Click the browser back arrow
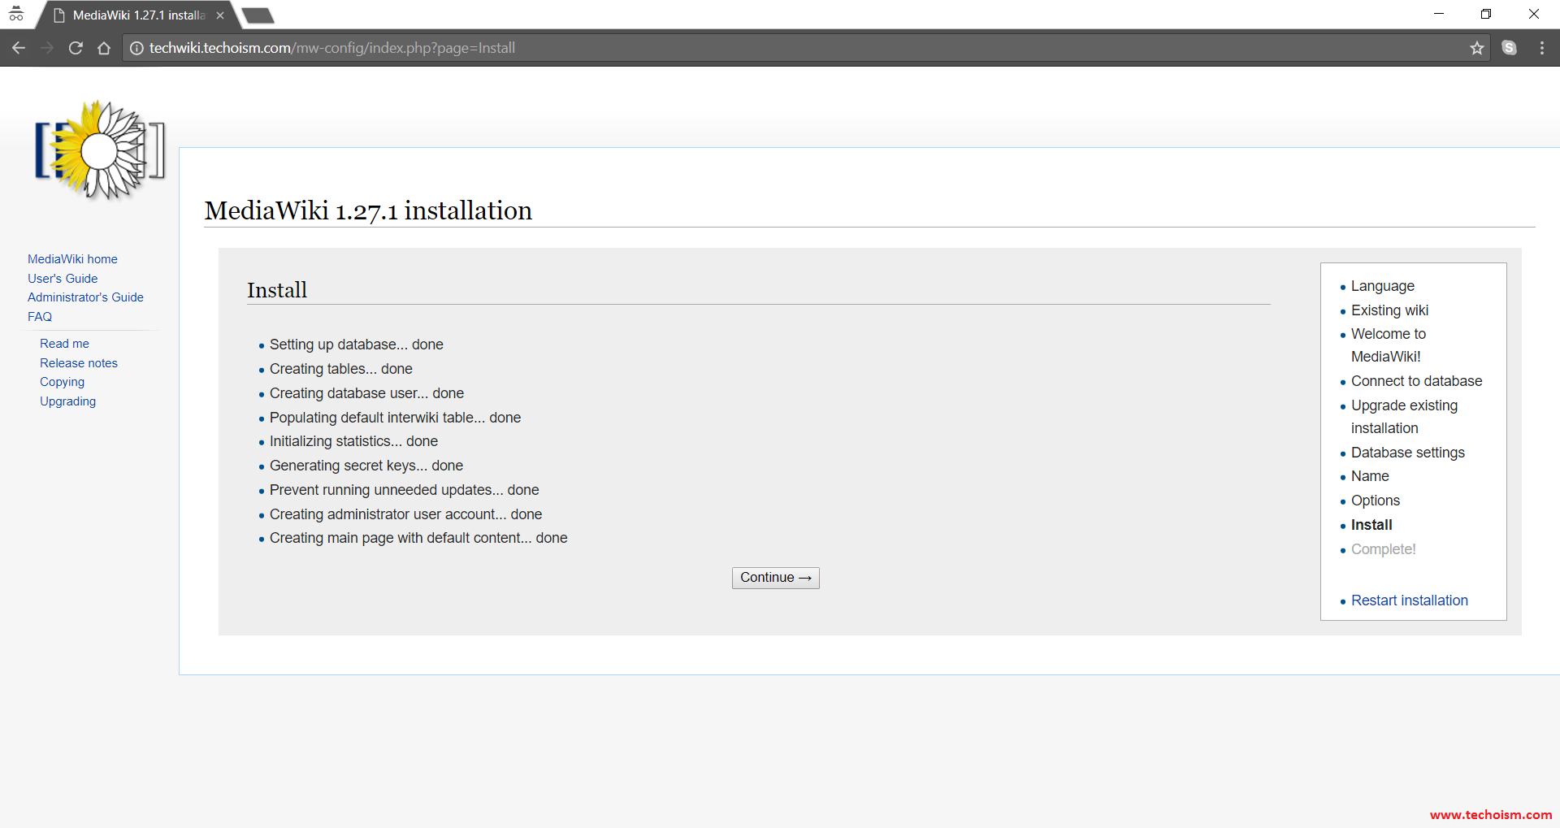The height and width of the screenshot is (828, 1560). [x=19, y=48]
